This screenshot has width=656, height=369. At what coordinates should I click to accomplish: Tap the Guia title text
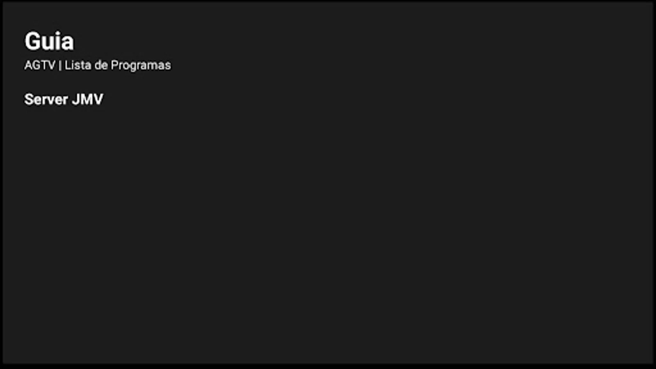pyautogui.click(x=49, y=41)
